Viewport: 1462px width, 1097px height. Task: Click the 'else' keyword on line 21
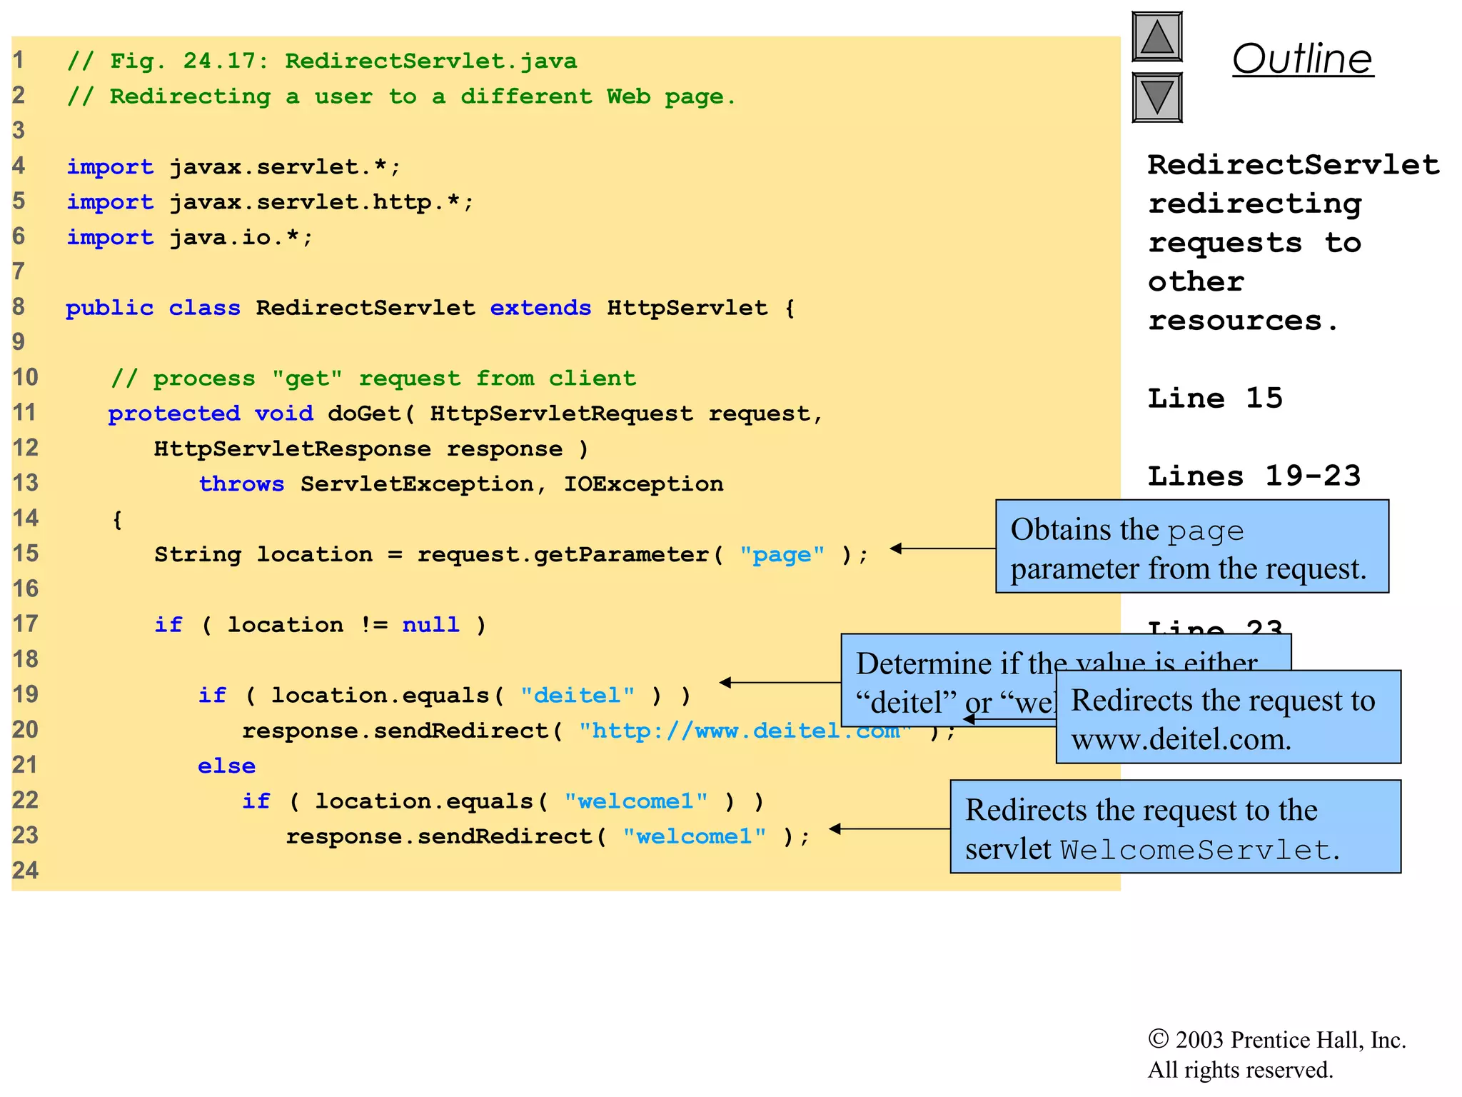click(x=227, y=766)
